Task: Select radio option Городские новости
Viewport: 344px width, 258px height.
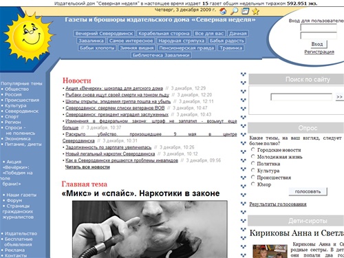Action: [x=253, y=149]
